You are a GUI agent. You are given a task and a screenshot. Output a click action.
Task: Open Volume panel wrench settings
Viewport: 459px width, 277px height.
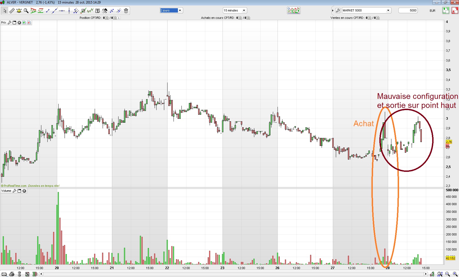click(15, 191)
